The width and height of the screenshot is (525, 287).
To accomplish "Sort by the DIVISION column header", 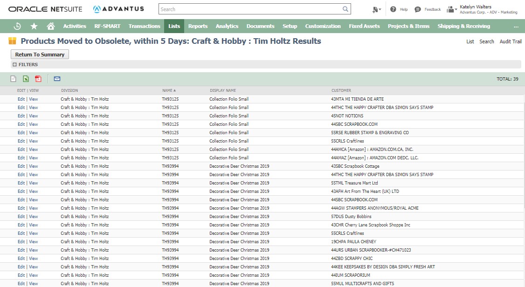I will pos(69,90).
